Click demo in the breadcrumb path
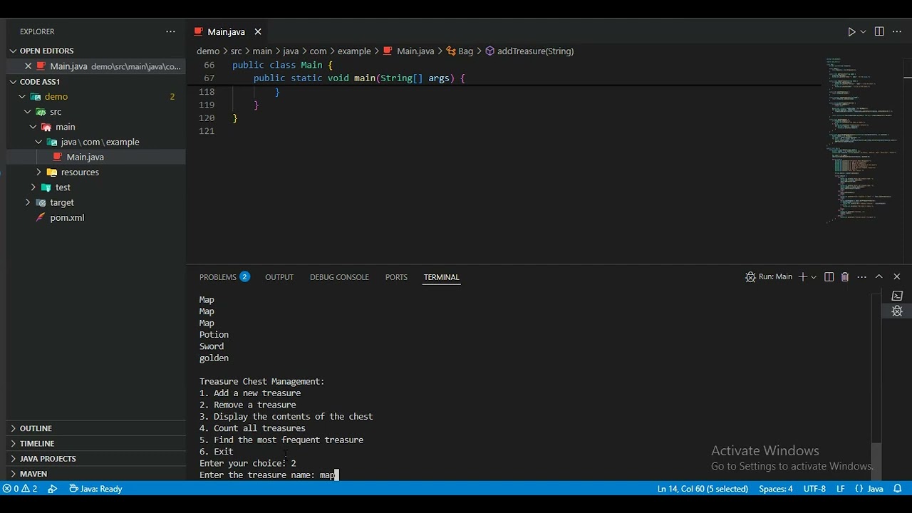The height and width of the screenshot is (513, 912). pyautogui.click(x=208, y=51)
